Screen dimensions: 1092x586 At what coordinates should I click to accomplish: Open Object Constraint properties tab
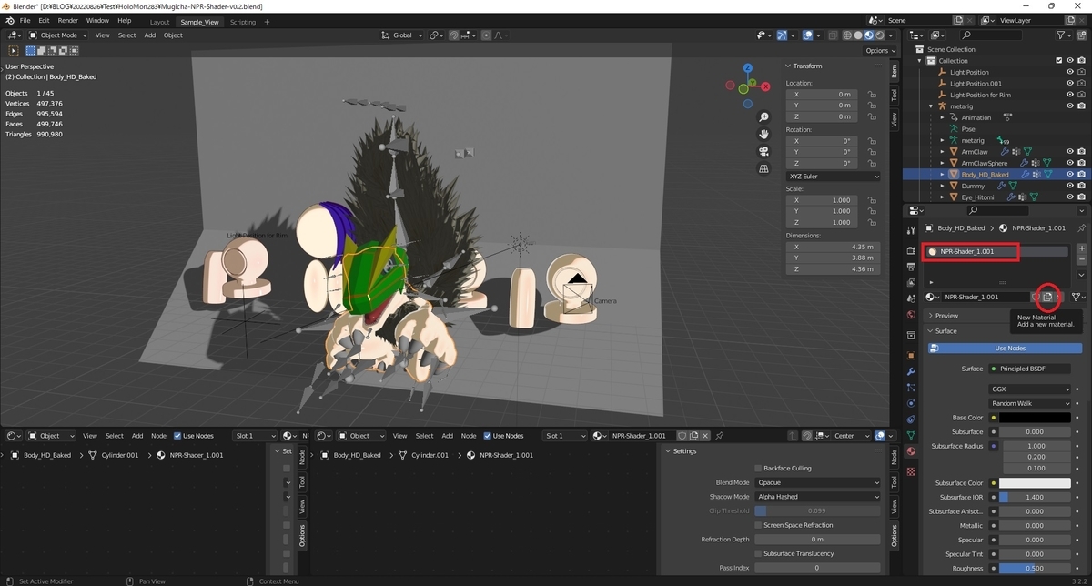(911, 419)
